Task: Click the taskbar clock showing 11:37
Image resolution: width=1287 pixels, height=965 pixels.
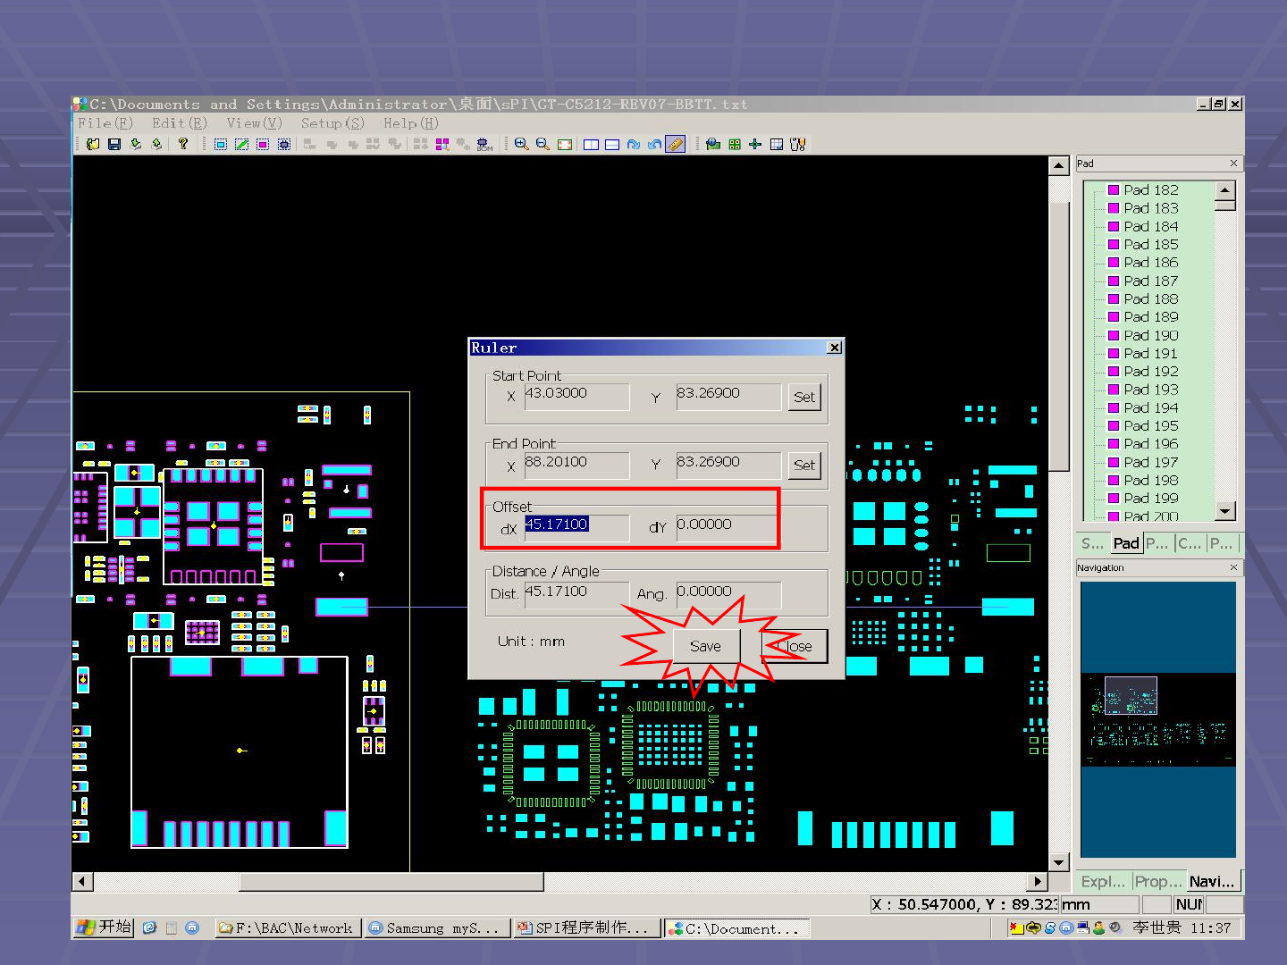Action: click(1210, 928)
